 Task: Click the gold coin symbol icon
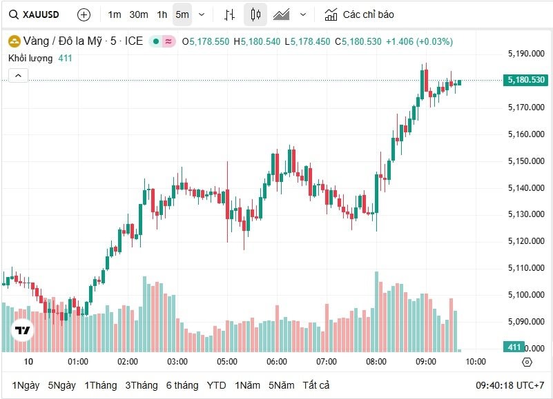(14, 41)
